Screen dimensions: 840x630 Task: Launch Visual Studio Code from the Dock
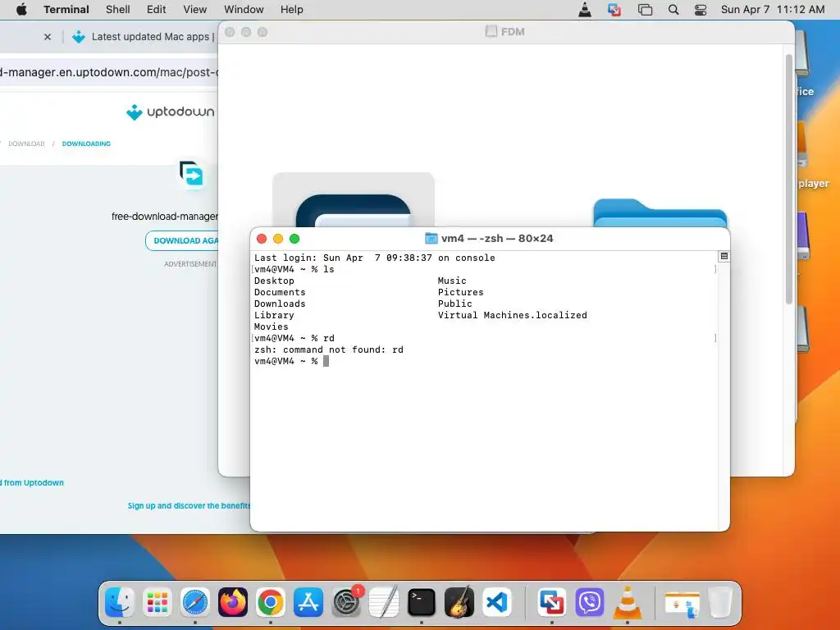click(497, 602)
